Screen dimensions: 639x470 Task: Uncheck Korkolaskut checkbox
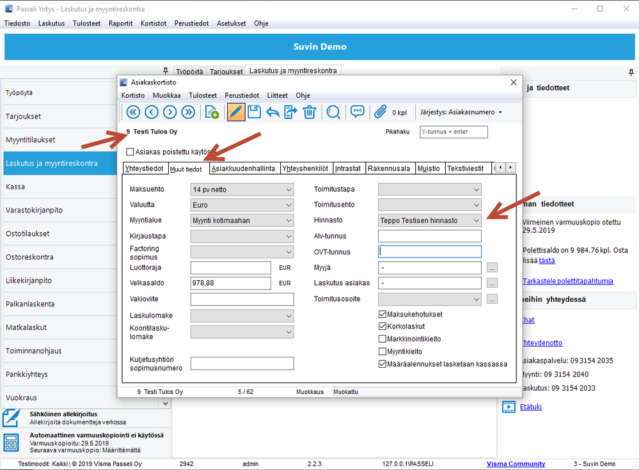383,326
